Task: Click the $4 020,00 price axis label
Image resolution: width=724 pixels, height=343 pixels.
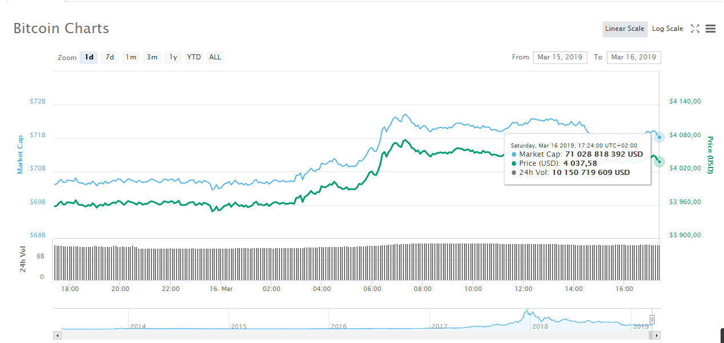Action: point(685,168)
